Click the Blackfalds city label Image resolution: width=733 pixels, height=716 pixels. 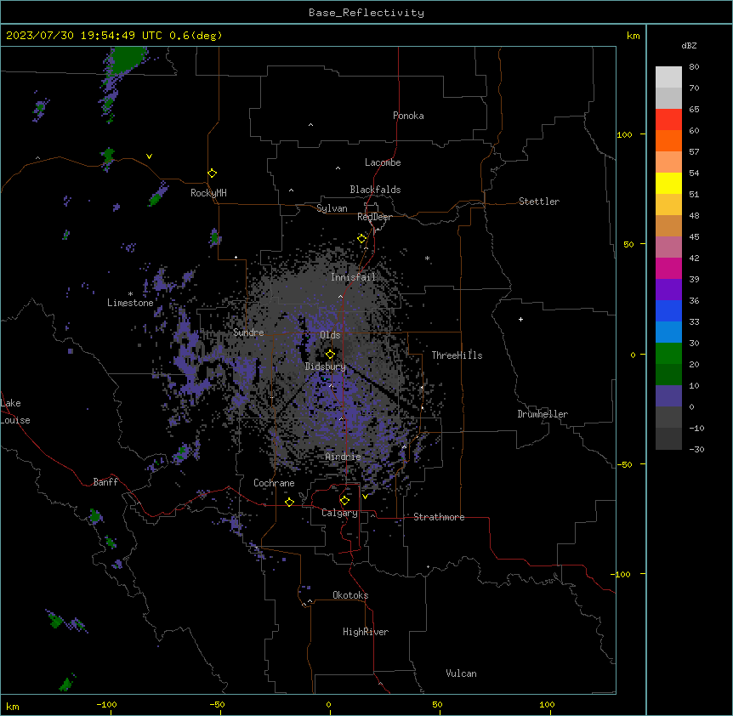375,190
